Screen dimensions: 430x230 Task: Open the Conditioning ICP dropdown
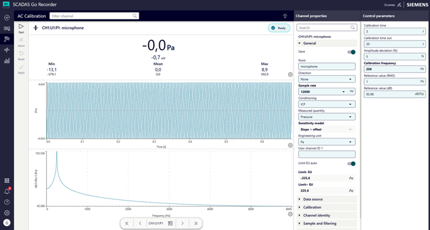tap(327, 104)
